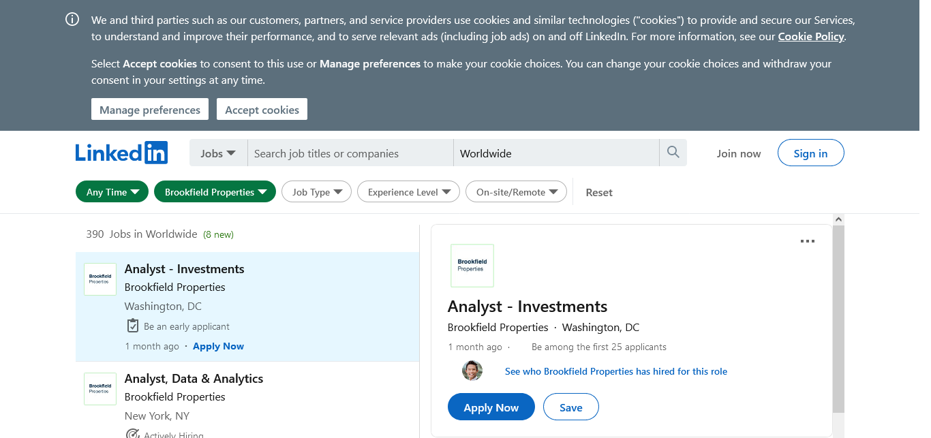Click the hired employee profile photo
This screenshot has width=931, height=438.
point(472,371)
